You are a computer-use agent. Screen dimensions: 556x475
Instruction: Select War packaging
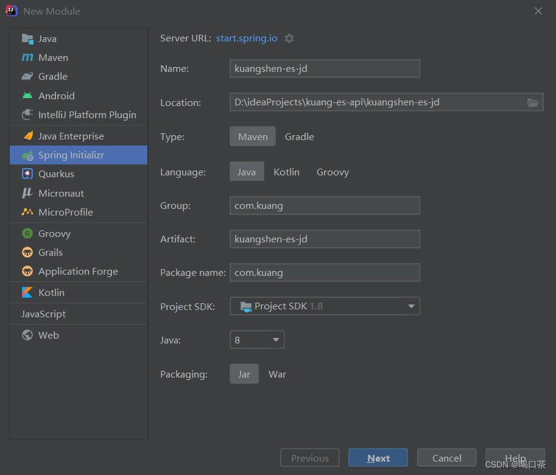click(x=277, y=374)
